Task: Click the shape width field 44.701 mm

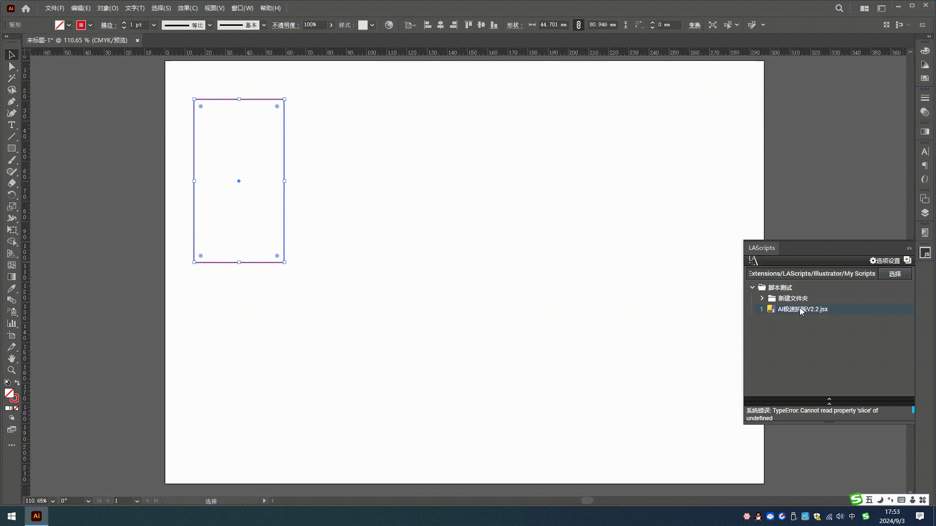Action: tap(553, 25)
